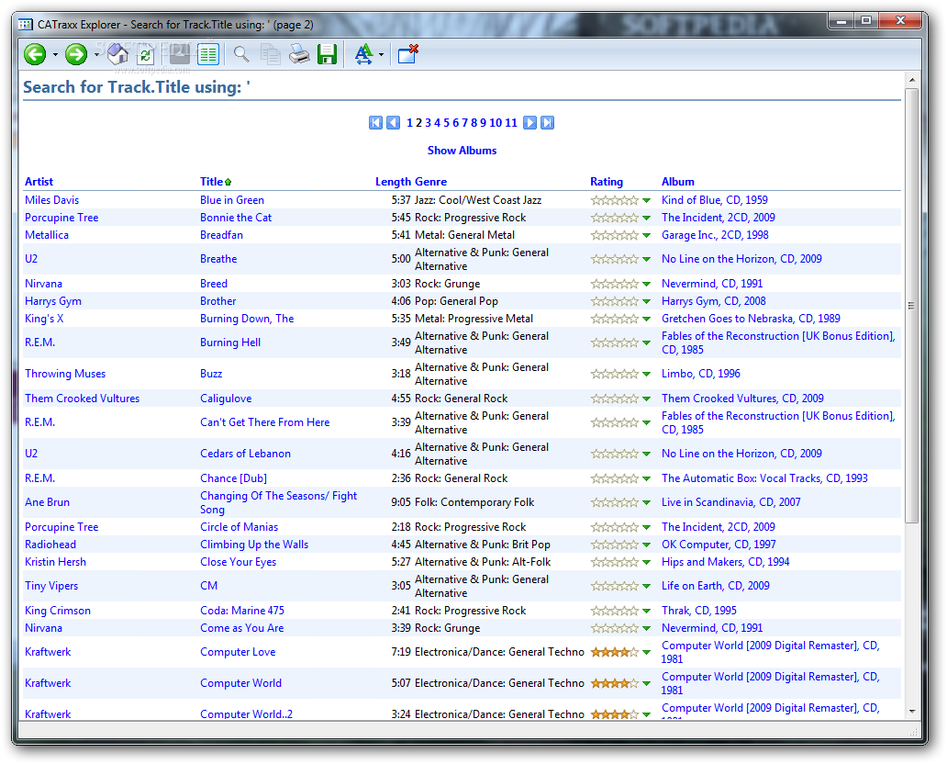Viewport: 947px width, 764px height.
Task: Open the magnifier search tool
Action: coord(241,54)
